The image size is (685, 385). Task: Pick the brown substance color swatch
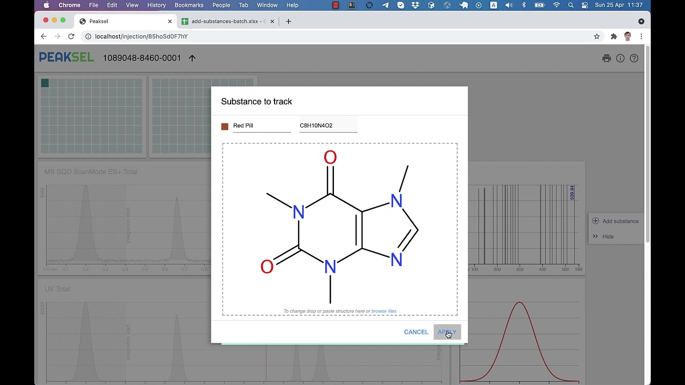tap(225, 126)
